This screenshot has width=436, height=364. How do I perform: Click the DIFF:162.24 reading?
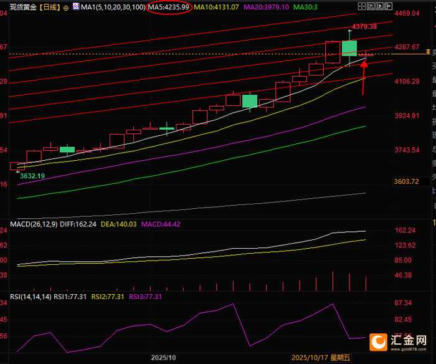click(78, 224)
